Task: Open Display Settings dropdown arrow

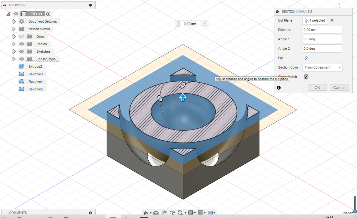Action: point(195,213)
